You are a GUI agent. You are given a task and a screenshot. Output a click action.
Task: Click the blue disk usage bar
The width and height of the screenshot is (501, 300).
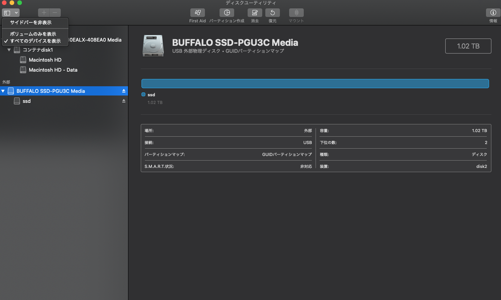tap(315, 84)
